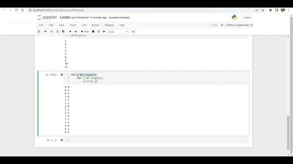Run cell In [74] with its run icon
The image size is (293, 164).
[62, 75]
